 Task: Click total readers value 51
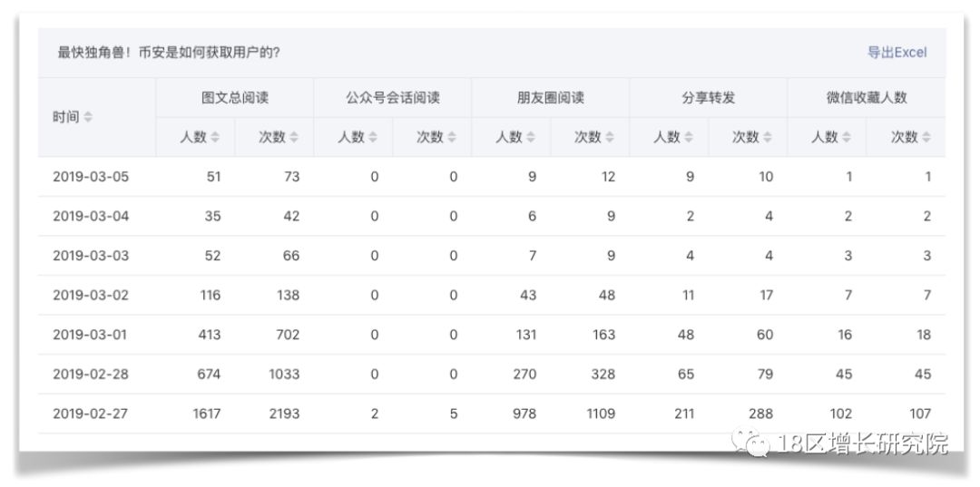[x=214, y=177]
